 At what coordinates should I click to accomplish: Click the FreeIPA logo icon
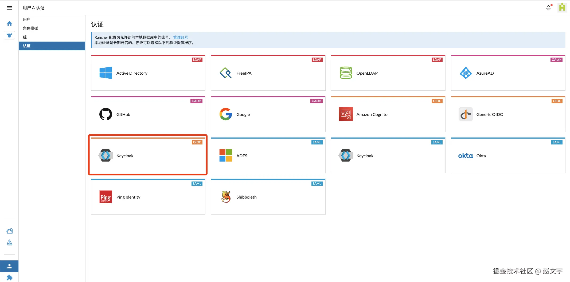226,73
